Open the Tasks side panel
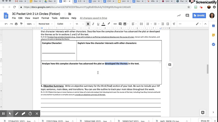 coord(213,44)
